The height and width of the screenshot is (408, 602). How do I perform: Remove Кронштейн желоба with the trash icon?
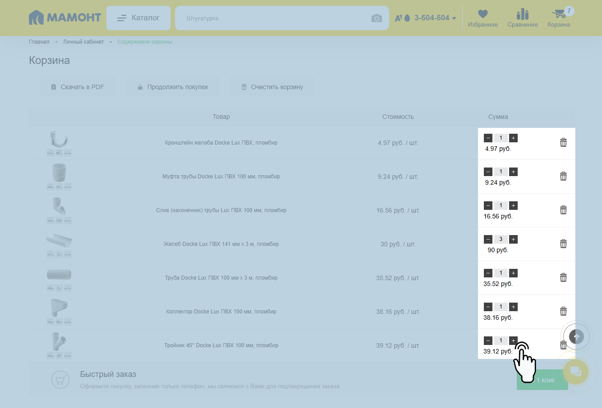click(563, 143)
